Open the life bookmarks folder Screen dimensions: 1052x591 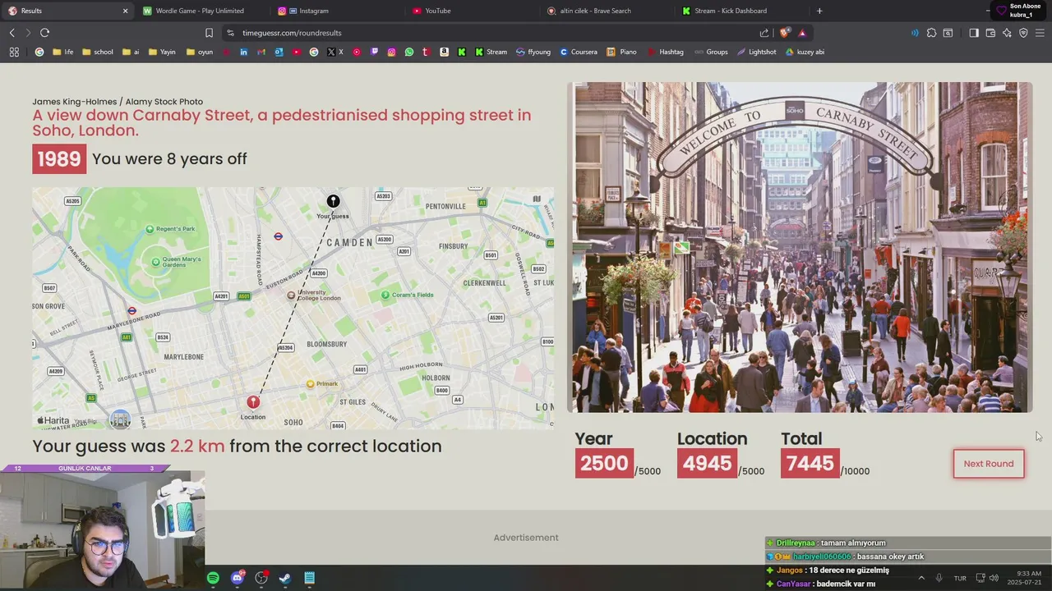click(62, 52)
